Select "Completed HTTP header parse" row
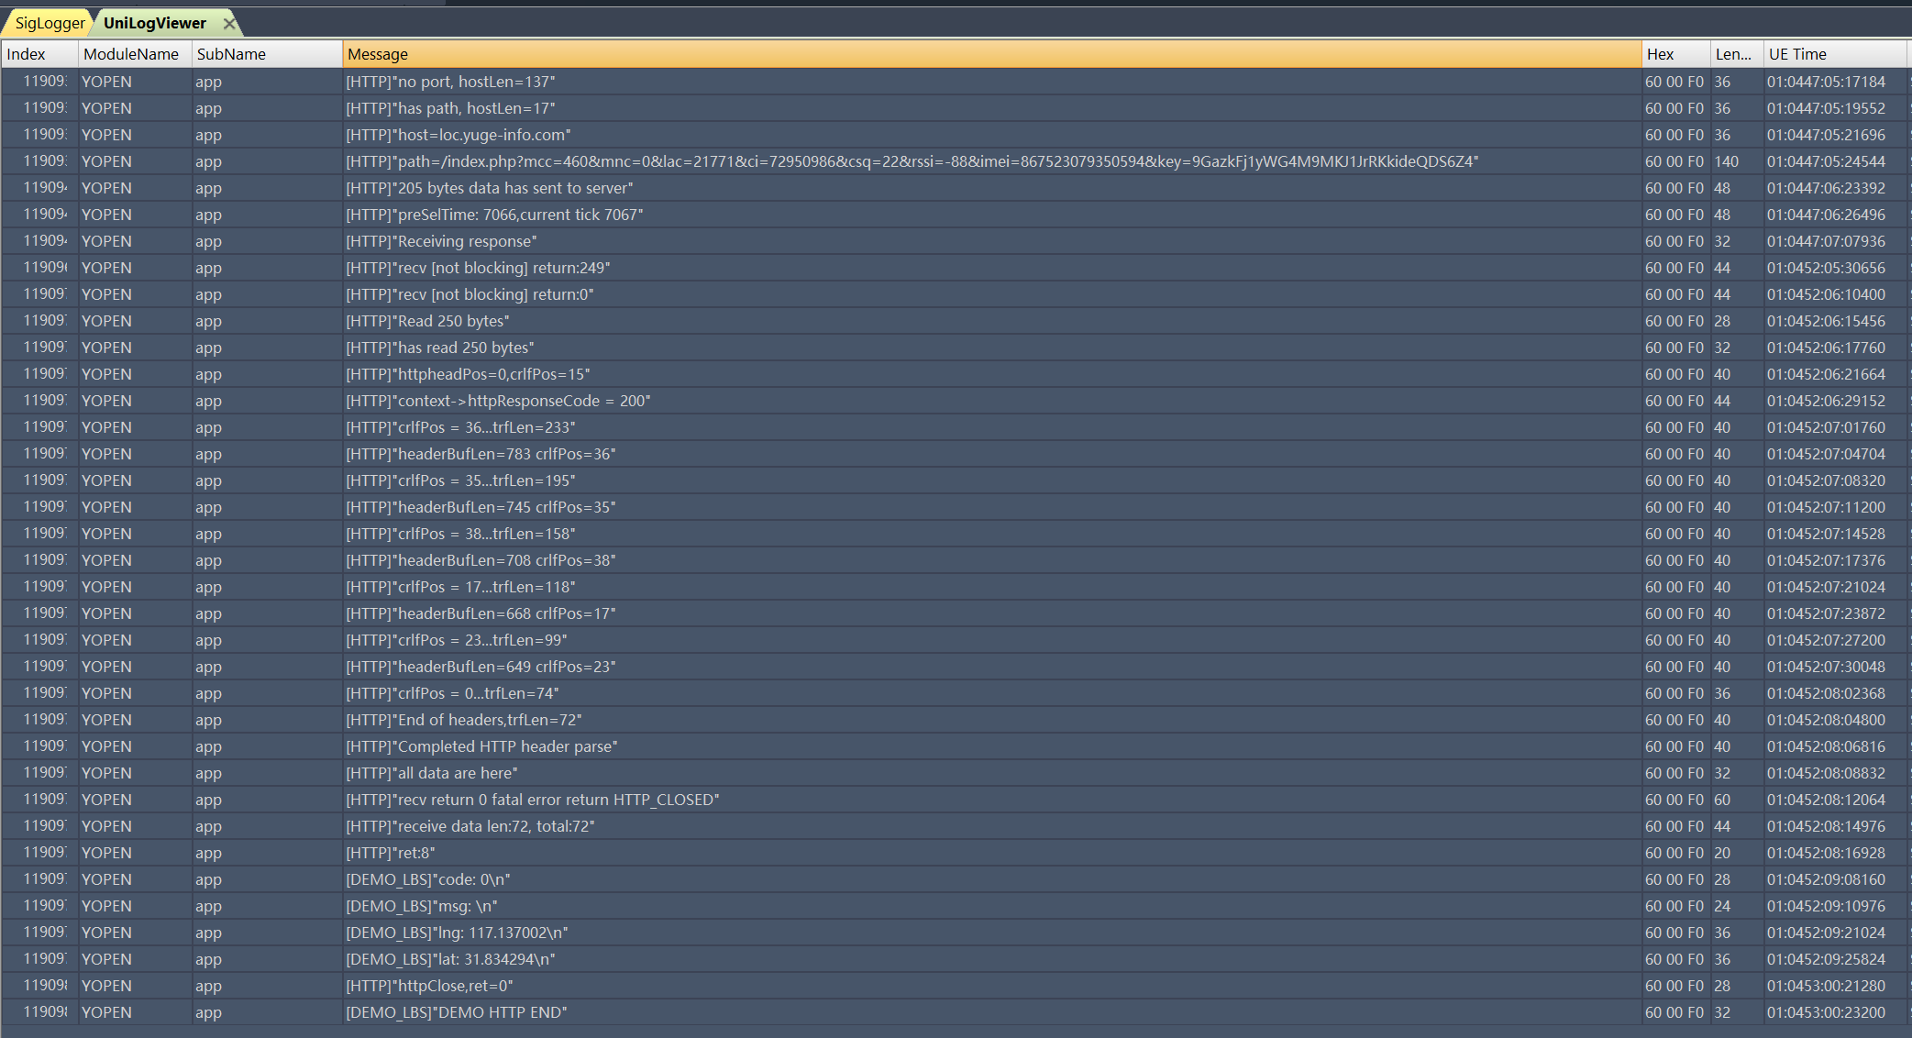Image resolution: width=1912 pixels, height=1038 pixels. tap(954, 746)
